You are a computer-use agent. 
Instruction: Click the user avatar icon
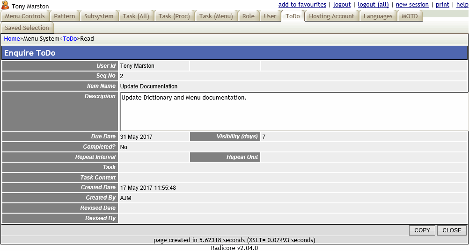(x=6, y=6)
